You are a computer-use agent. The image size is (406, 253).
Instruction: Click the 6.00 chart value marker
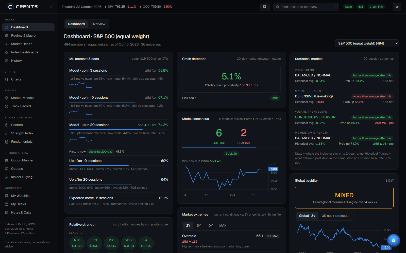click(273, 169)
